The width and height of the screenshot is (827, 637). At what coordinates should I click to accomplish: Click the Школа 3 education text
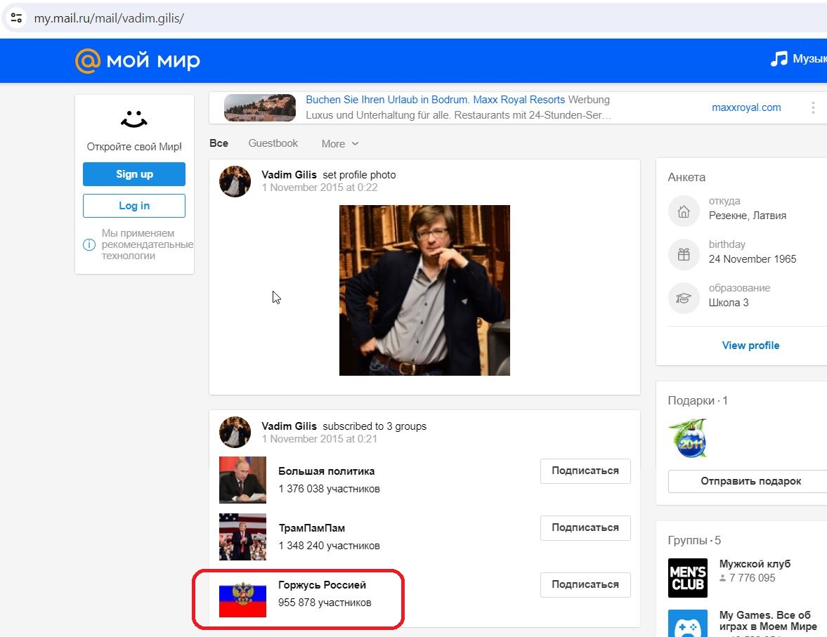pyautogui.click(x=729, y=303)
